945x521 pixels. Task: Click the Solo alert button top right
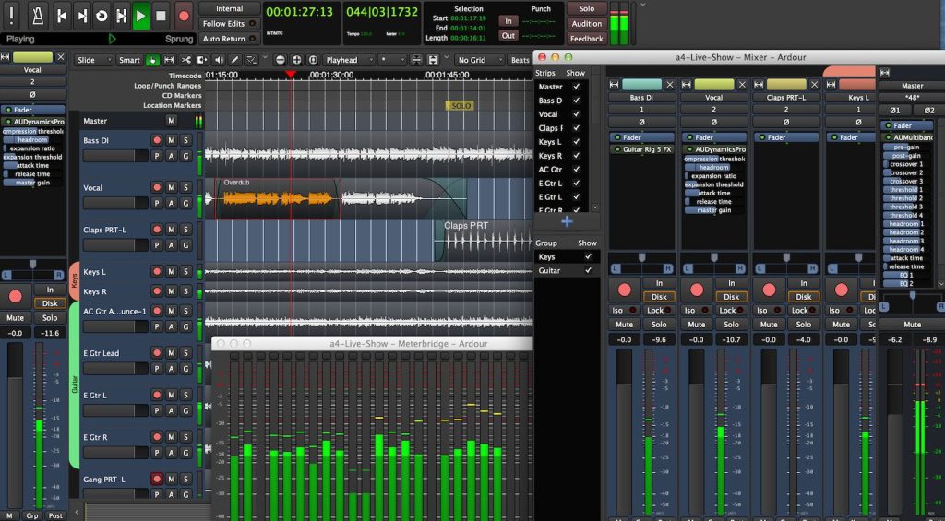click(x=586, y=8)
